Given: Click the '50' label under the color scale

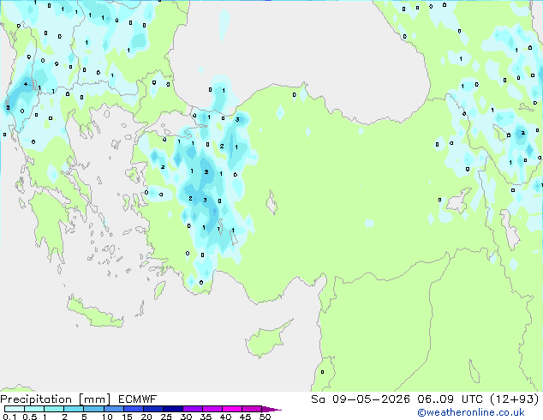Looking at the screenshot, I should click(x=265, y=417).
